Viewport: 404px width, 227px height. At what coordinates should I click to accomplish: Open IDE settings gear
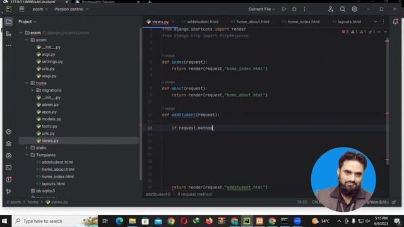point(355,9)
